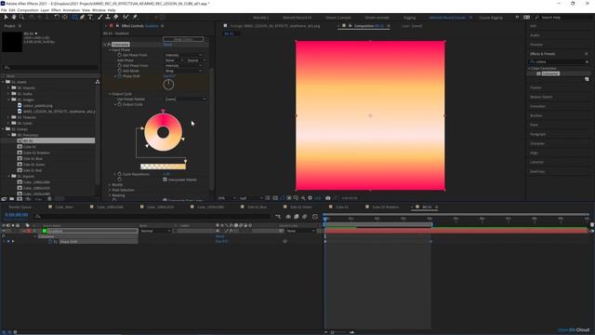Select the Rotation tool in toolbar
The width and height of the screenshot is (595, 335).
(x=57, y=17)
